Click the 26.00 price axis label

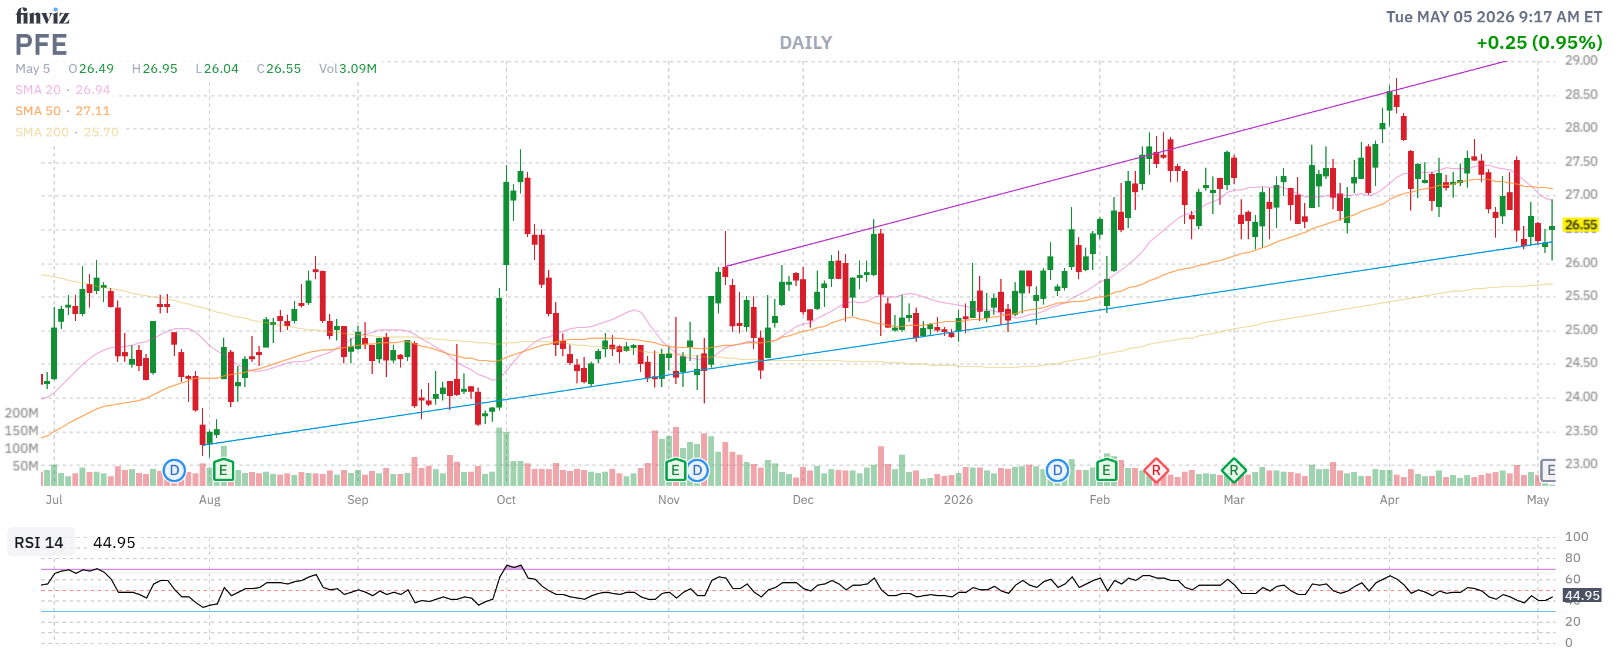coord(1581,263)
